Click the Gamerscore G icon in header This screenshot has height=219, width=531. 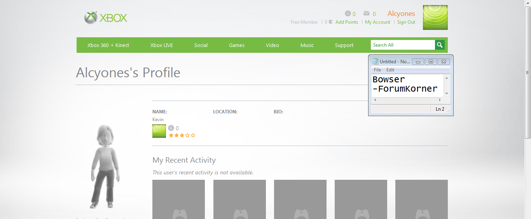pos(348,14)
